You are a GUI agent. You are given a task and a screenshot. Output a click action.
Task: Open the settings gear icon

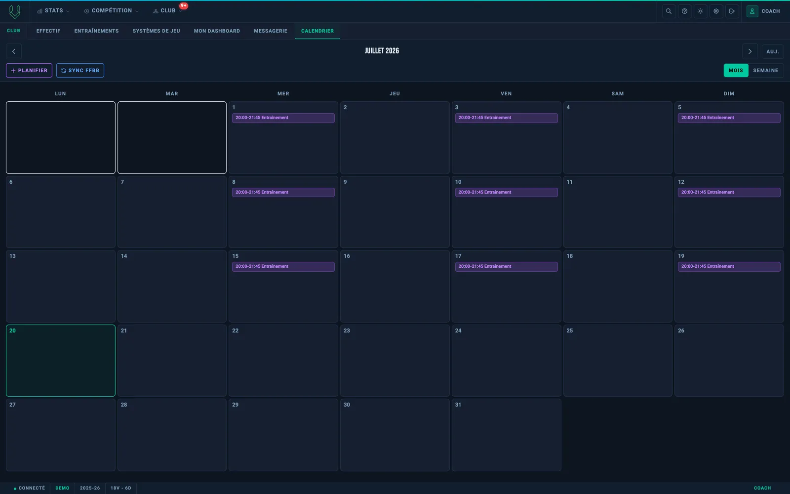(716, 11)
